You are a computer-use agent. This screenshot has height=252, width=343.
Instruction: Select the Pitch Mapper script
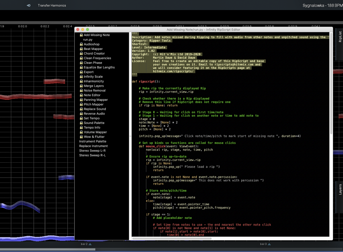(x=94, y=104)
